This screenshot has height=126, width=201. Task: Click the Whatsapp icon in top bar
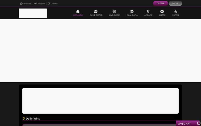click(21, 4)
